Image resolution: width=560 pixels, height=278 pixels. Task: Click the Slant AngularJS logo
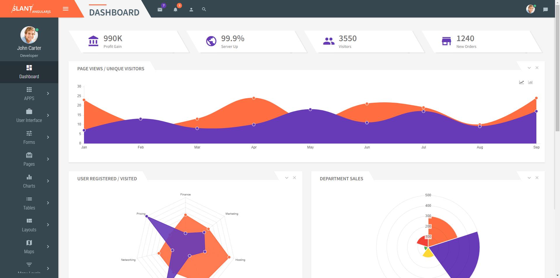point(31,9)
